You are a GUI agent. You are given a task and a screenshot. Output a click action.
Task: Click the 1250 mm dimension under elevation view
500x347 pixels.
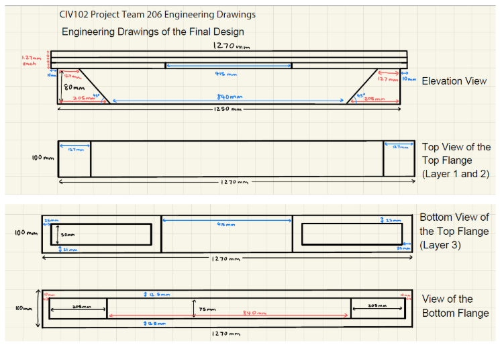click(227, 109)
